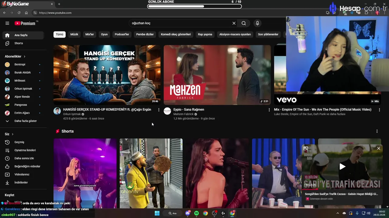Select the Podcast'ler filter chip

[x=122, y=34]
